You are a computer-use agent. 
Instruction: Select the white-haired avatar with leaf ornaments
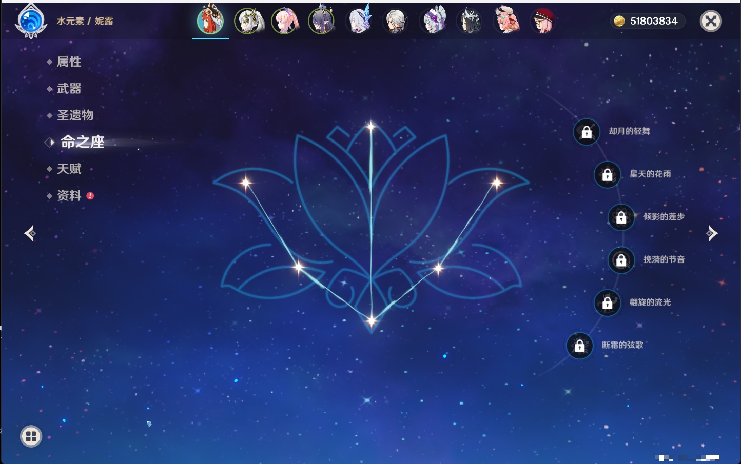(x=248, y=21)
